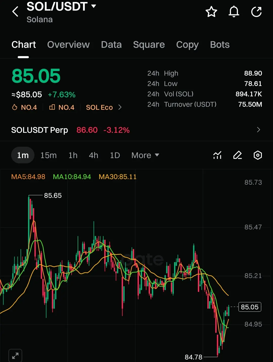Screen dimensions: 273x362
Task: Tap the cube icon beside second NO.4 rank
Action: pos(52,107)
